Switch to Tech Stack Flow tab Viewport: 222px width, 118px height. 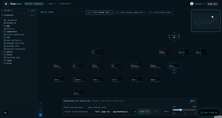(160, 13)
